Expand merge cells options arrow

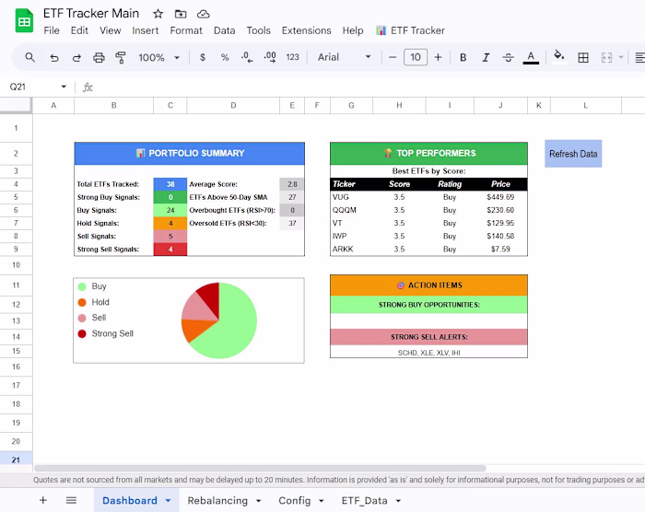(x=621, y=58)
